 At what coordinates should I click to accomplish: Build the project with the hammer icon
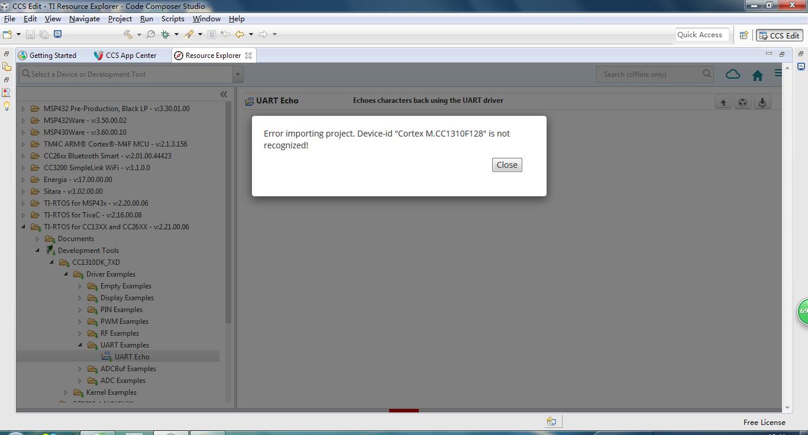tap(128, 34)
